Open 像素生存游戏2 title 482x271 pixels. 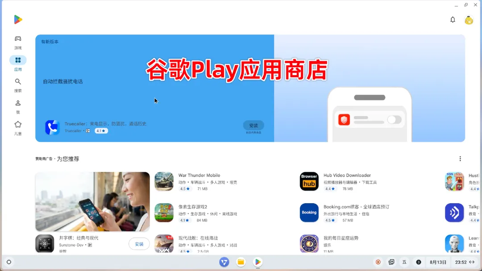tap(193, 207)
